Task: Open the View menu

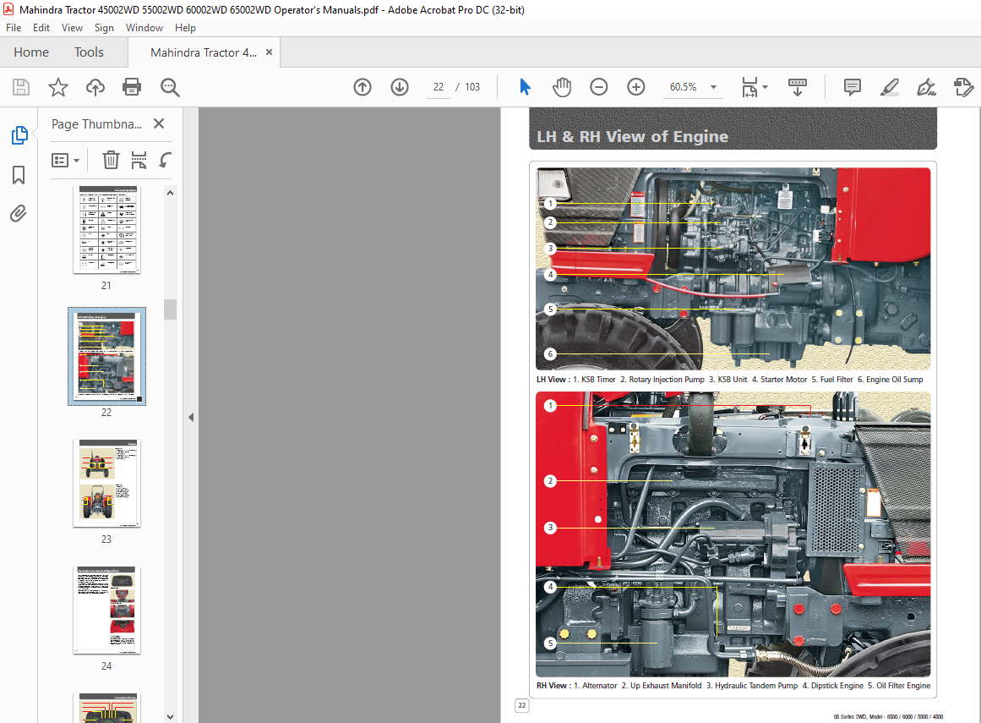Action: [72, 28]
